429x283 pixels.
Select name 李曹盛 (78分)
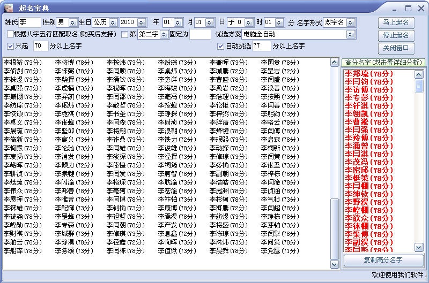coord(228,80)
